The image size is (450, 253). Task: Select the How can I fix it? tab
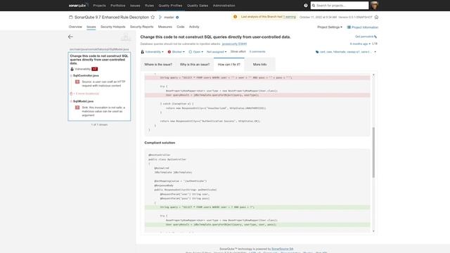click(x=229, y=65)
